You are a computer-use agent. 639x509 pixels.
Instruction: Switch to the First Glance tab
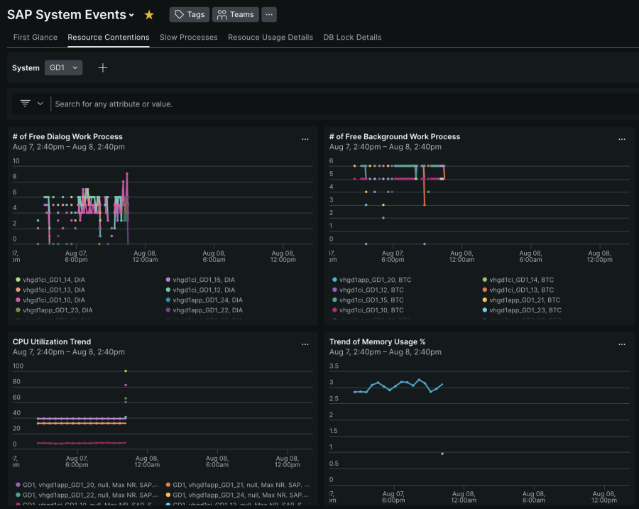(35, 37)
